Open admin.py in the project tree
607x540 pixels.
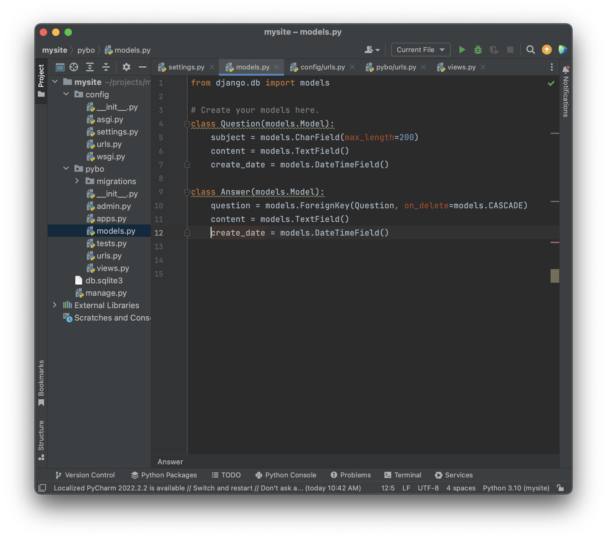tap(113, 206)
